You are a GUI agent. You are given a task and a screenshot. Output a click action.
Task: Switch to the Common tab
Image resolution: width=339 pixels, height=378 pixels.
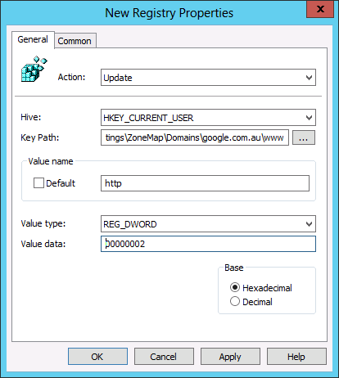point(75,41)
